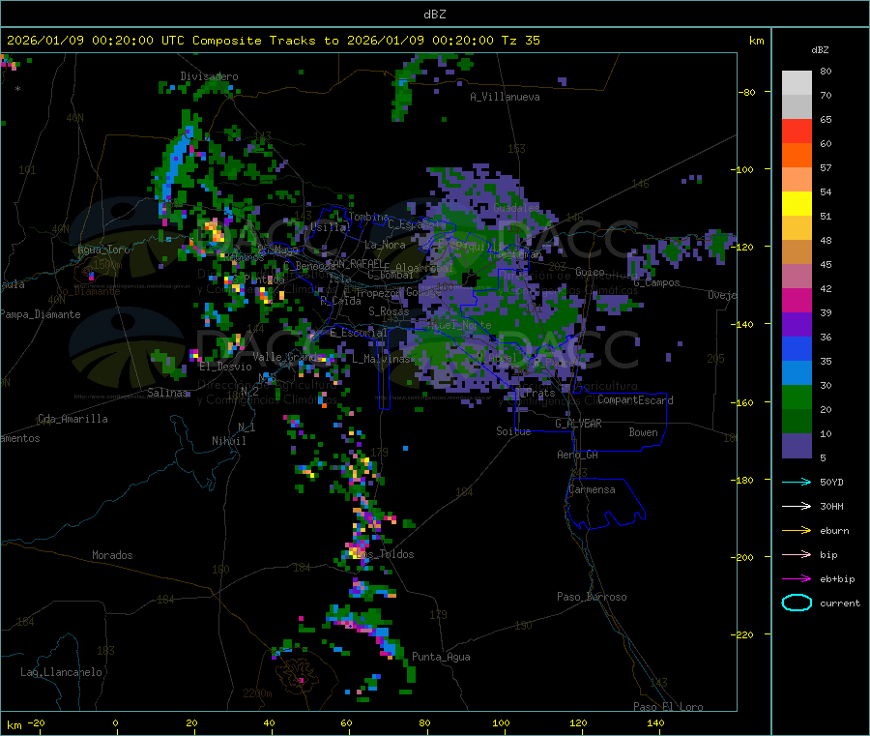Click the Los_Toldos map label
Screen dimensions: 870x736
click(x=386, y=554)
